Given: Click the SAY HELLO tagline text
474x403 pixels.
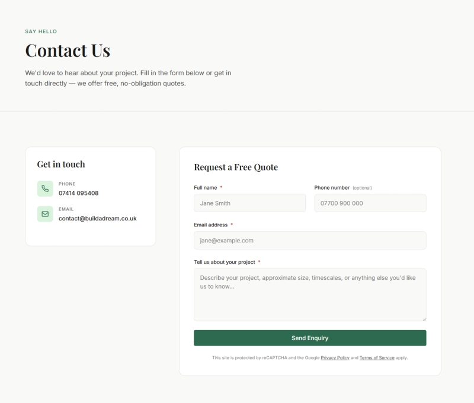Looking at the screenshot, I should pos(41,31).
